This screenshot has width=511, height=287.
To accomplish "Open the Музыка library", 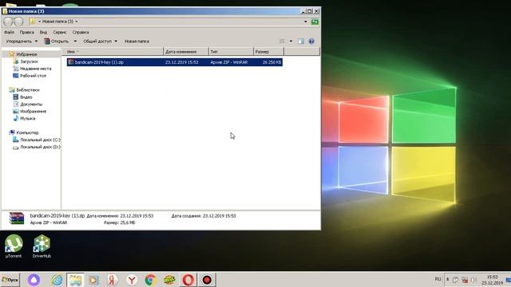I will [x=27, y=119].
